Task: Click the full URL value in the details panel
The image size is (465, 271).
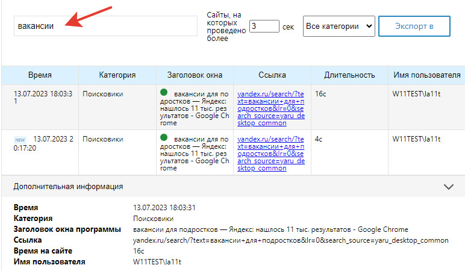Action: pos(290,240)
